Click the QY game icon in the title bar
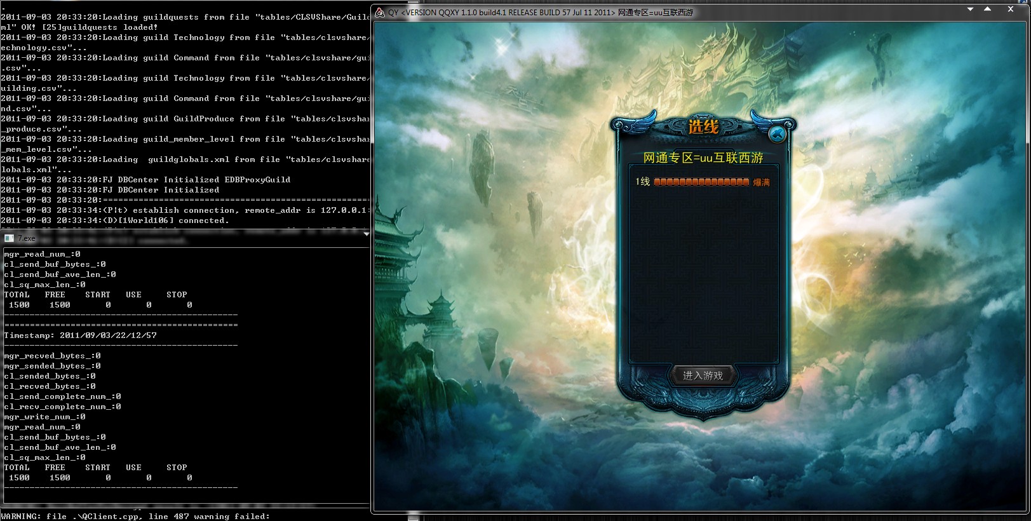 tap(380, 12)
